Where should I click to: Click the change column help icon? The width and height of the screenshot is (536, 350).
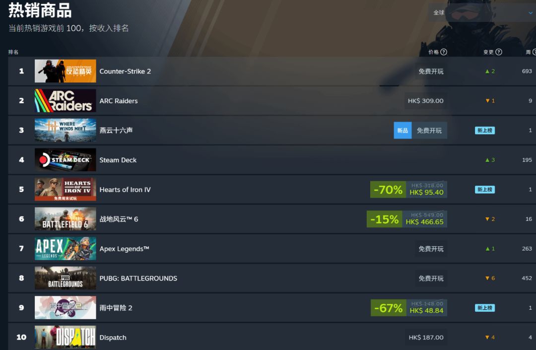(x=498, y=52)
